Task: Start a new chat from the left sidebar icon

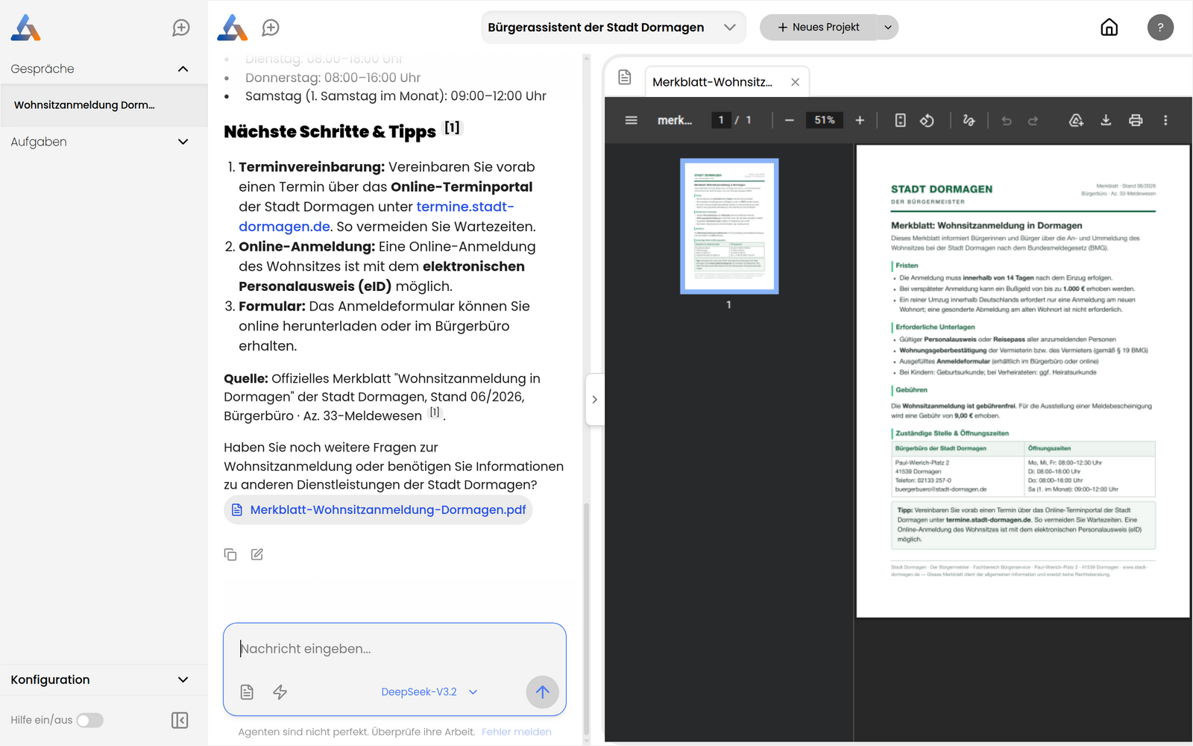Action: pos(181,28)
